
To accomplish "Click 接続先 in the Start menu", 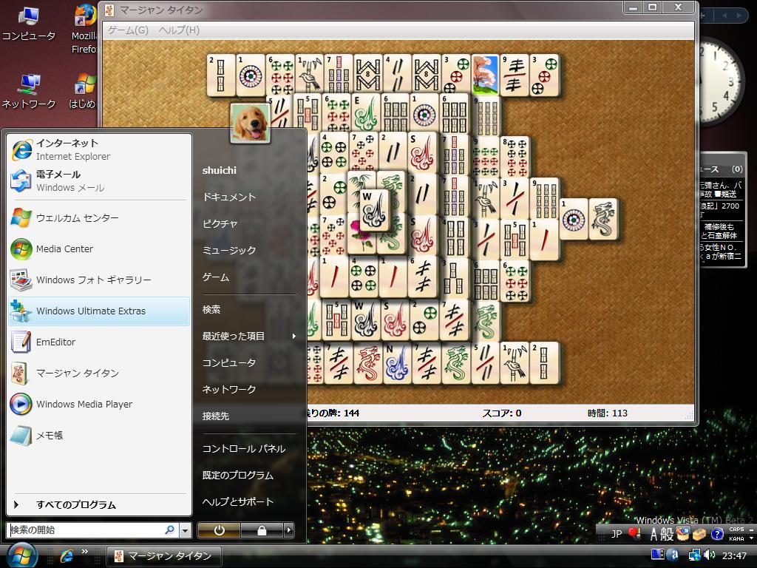I will tap(215, 416).
